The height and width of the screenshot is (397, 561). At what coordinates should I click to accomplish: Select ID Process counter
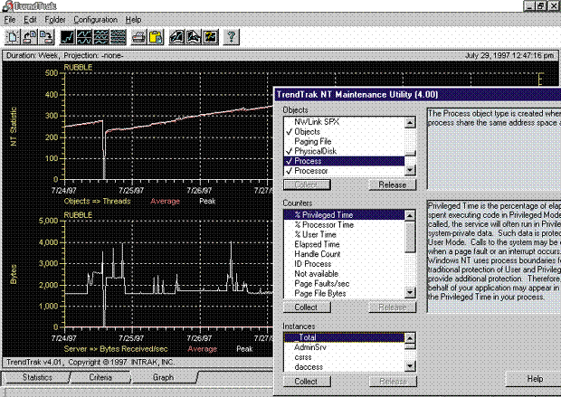[x=344, y=264]
